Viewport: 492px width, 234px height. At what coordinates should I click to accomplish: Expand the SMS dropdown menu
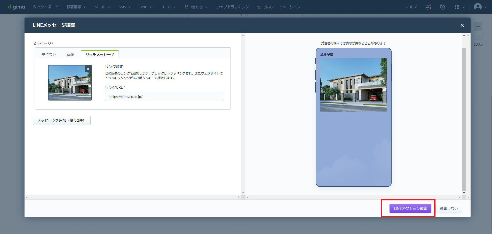[x=124, y=7]
